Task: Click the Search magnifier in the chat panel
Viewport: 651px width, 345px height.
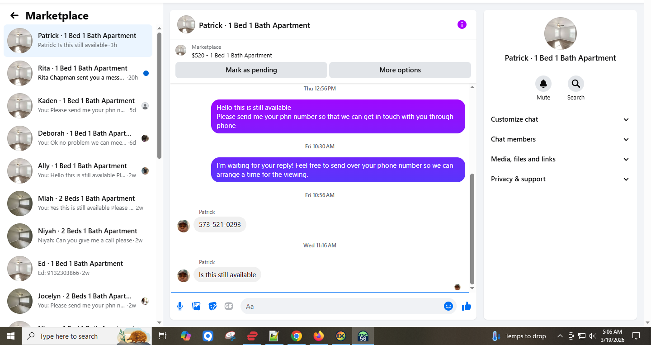Action: (576, 84)
